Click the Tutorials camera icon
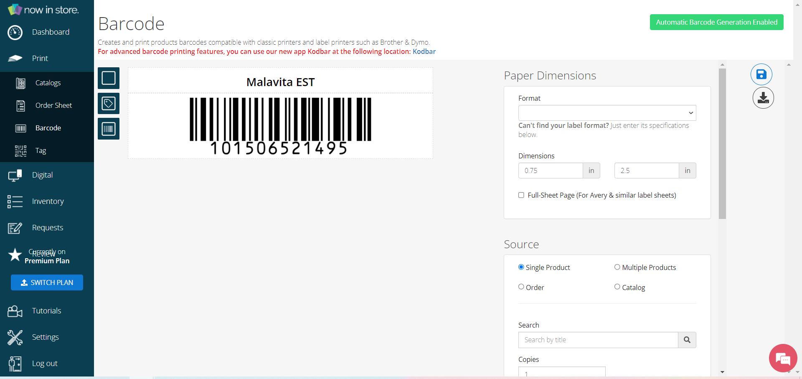 (15, 311)
